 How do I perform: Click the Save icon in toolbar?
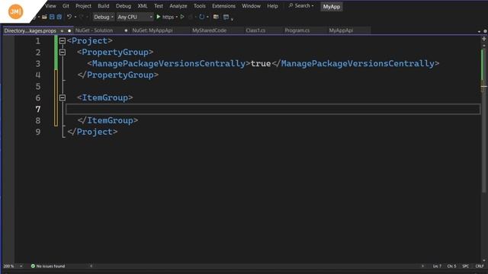click(52, 17)
